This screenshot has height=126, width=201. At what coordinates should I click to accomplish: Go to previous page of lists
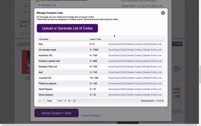43,101
